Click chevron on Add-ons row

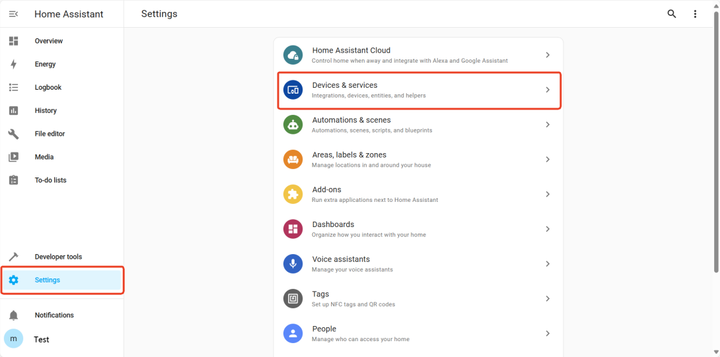tap(548, 194)
